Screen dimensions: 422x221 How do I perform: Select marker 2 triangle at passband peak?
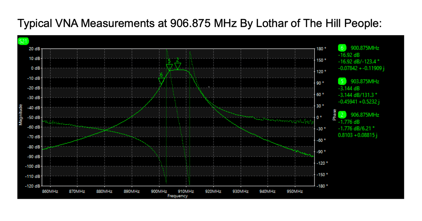click(178, 66)
